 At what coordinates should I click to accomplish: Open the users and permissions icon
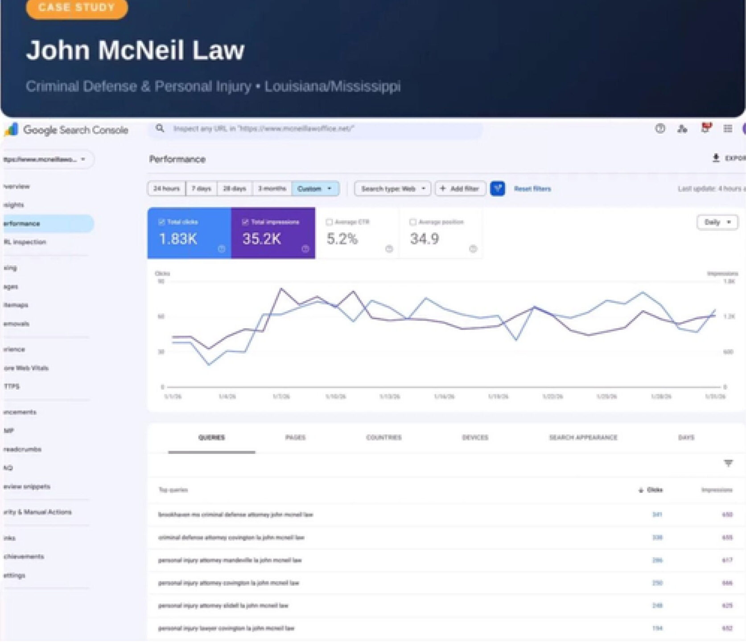click(682, 129)
